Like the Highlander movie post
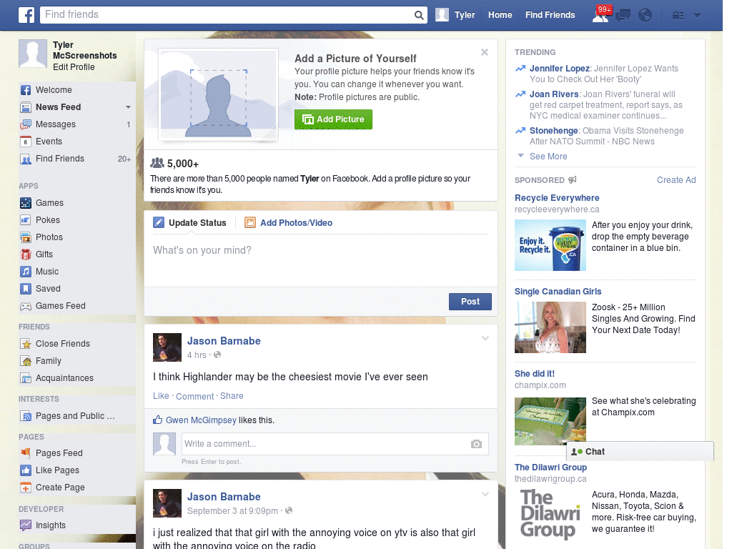The image size is (732, 549). 161,396
